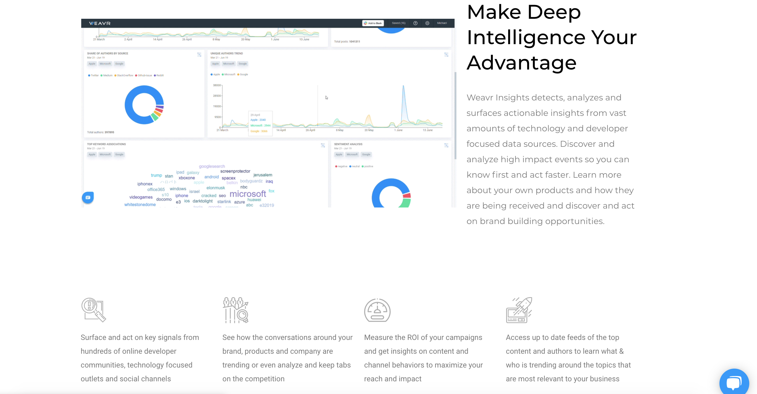
Task: Select Microsoft tag in Top Keyword Associations
Action: 105,154
